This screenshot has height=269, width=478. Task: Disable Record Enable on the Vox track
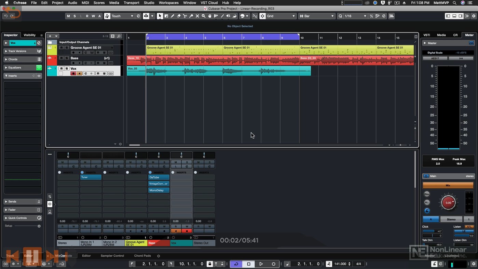click(73, 73)
